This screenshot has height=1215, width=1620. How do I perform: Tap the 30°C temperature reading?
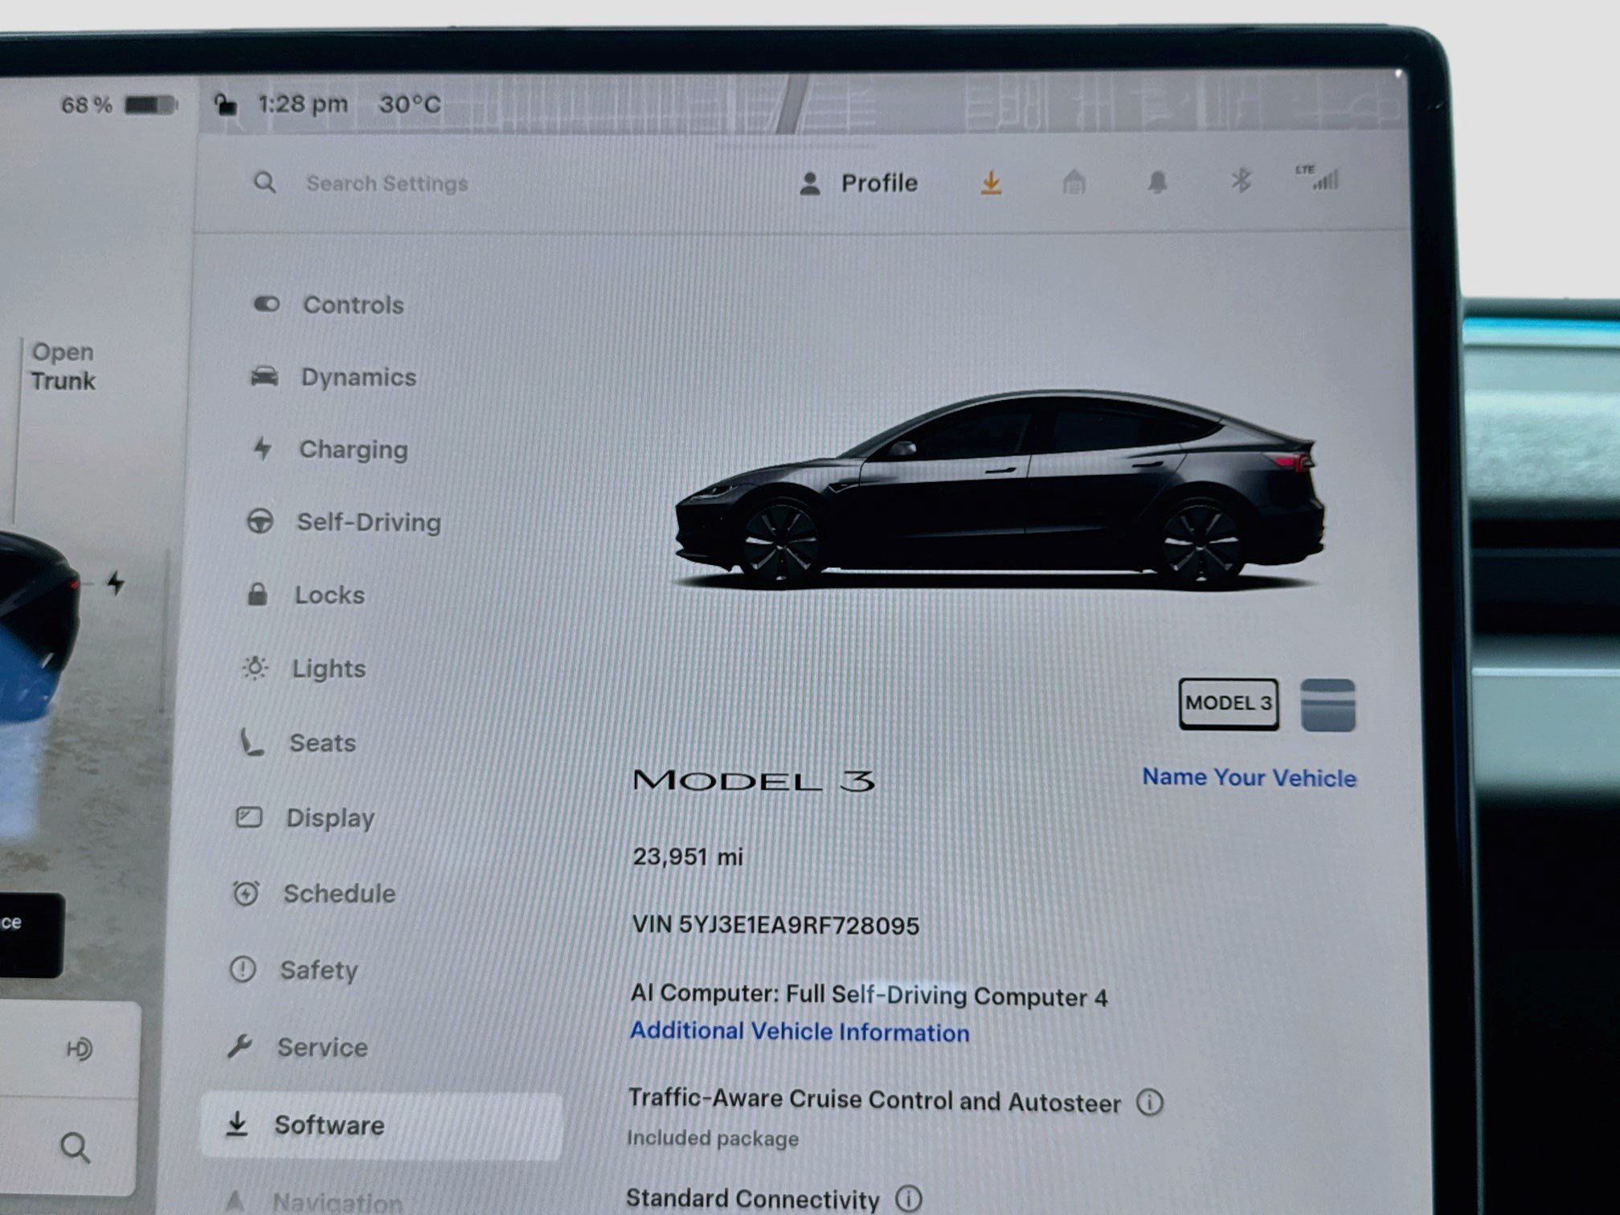[410, 104]
